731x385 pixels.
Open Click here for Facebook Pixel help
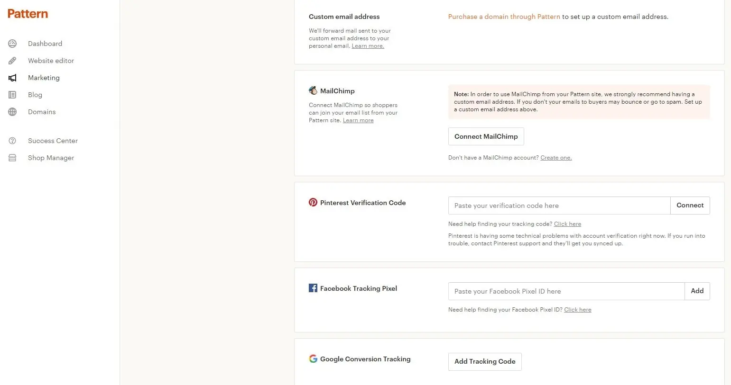pos(577,310)
